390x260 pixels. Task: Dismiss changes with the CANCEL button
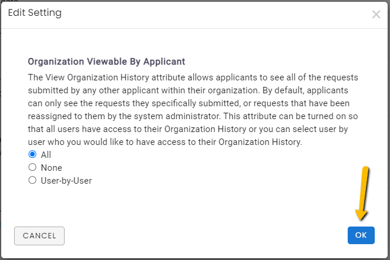(39, 235)
